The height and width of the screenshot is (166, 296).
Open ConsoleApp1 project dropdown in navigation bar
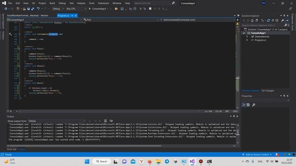(x=44, y=20)
